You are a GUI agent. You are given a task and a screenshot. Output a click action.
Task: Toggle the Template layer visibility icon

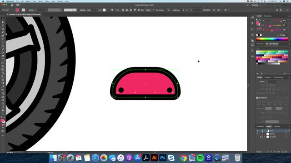click(257, 137)
